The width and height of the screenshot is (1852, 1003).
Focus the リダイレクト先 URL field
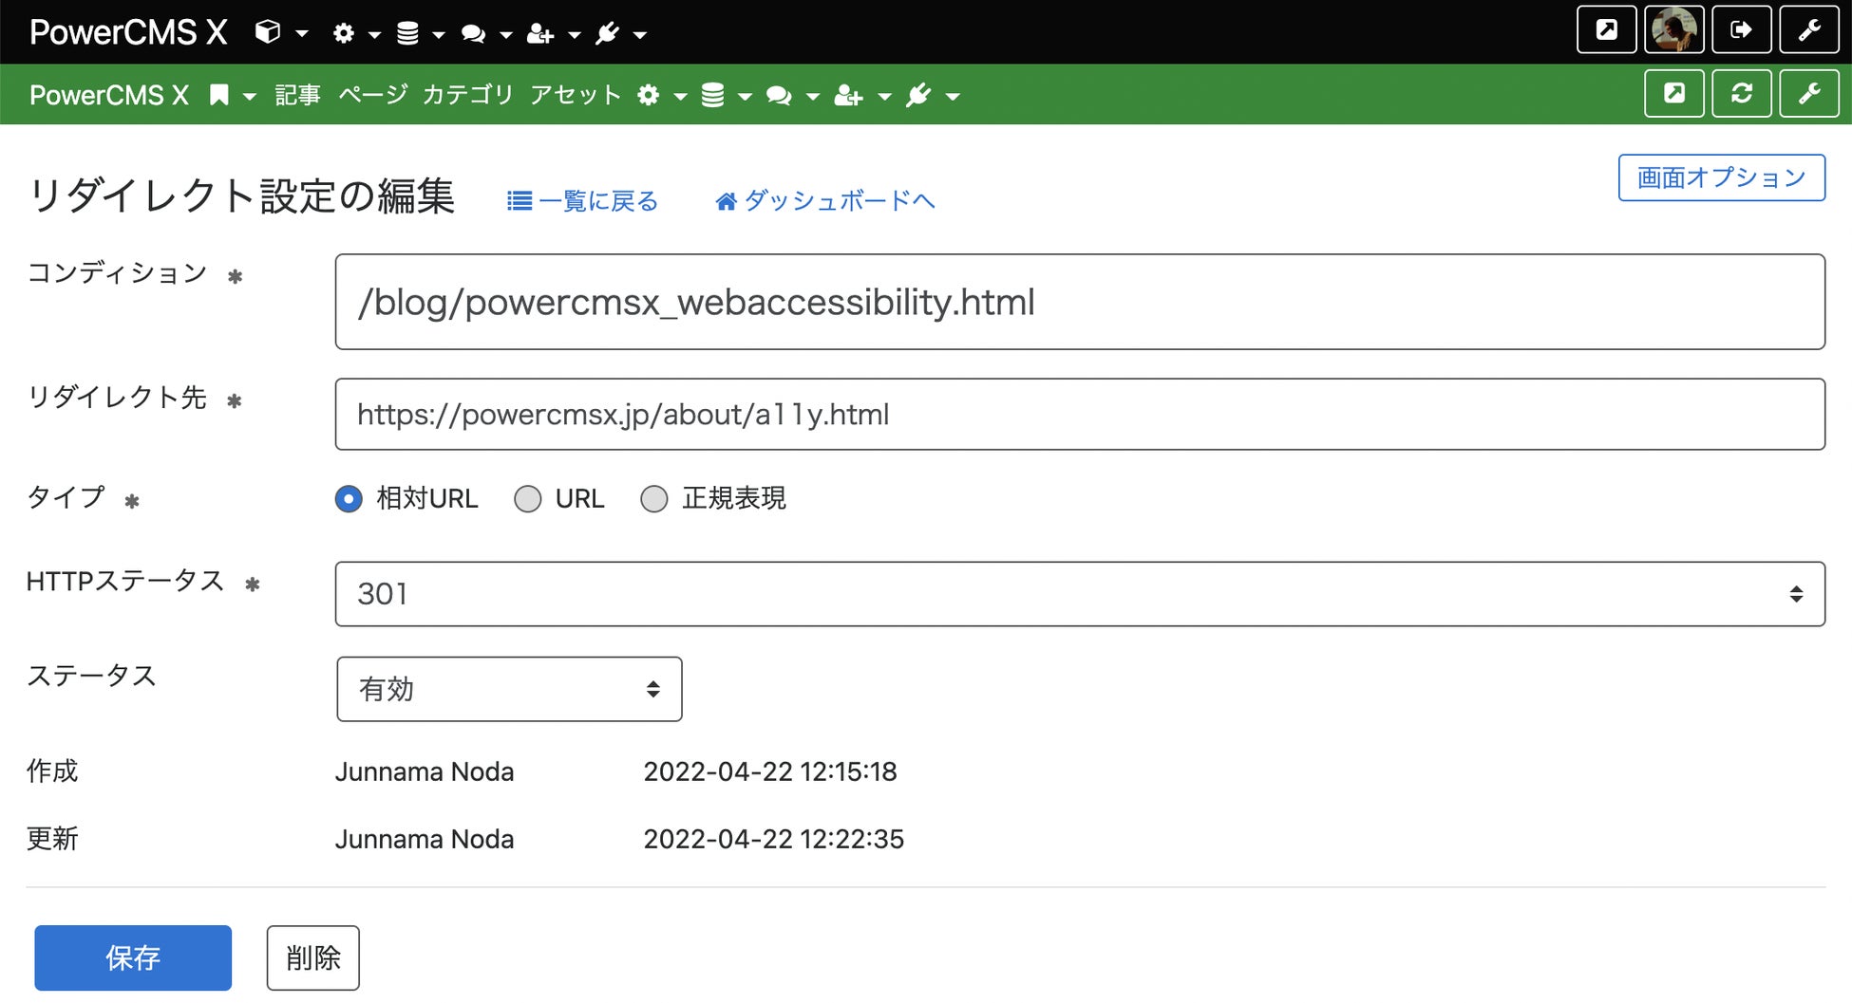(x=1080, y=415)
